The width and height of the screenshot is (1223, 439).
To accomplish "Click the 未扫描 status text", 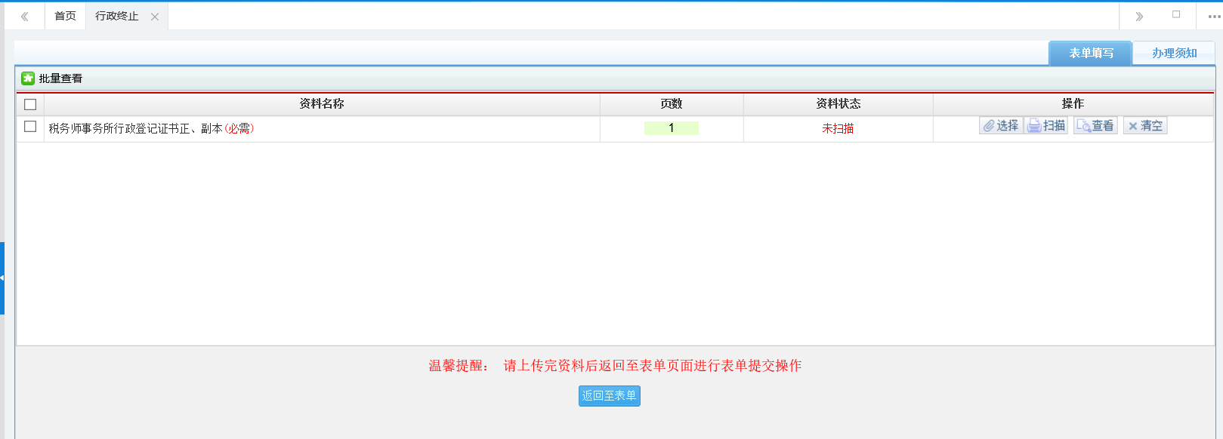I will [838, 129].
